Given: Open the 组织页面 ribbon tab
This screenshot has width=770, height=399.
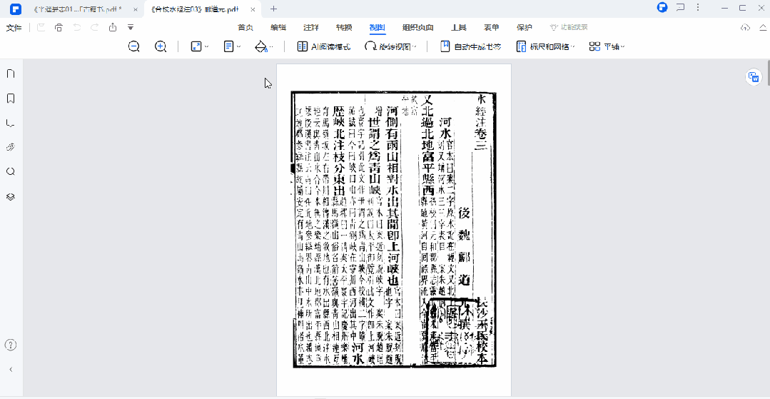Looking at the screenshot, I should click(417, 27).
